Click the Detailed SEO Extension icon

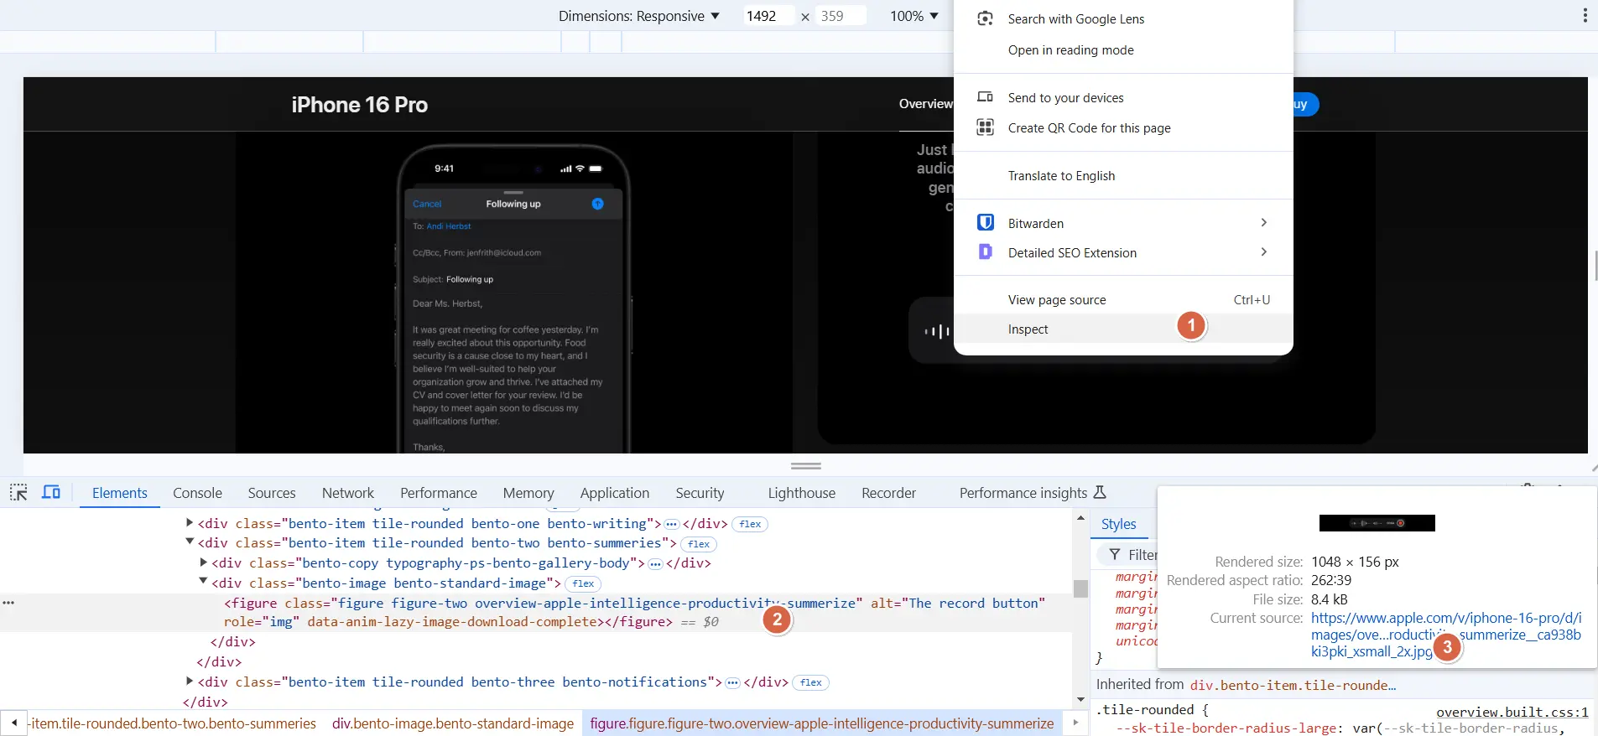click(986, 251)
